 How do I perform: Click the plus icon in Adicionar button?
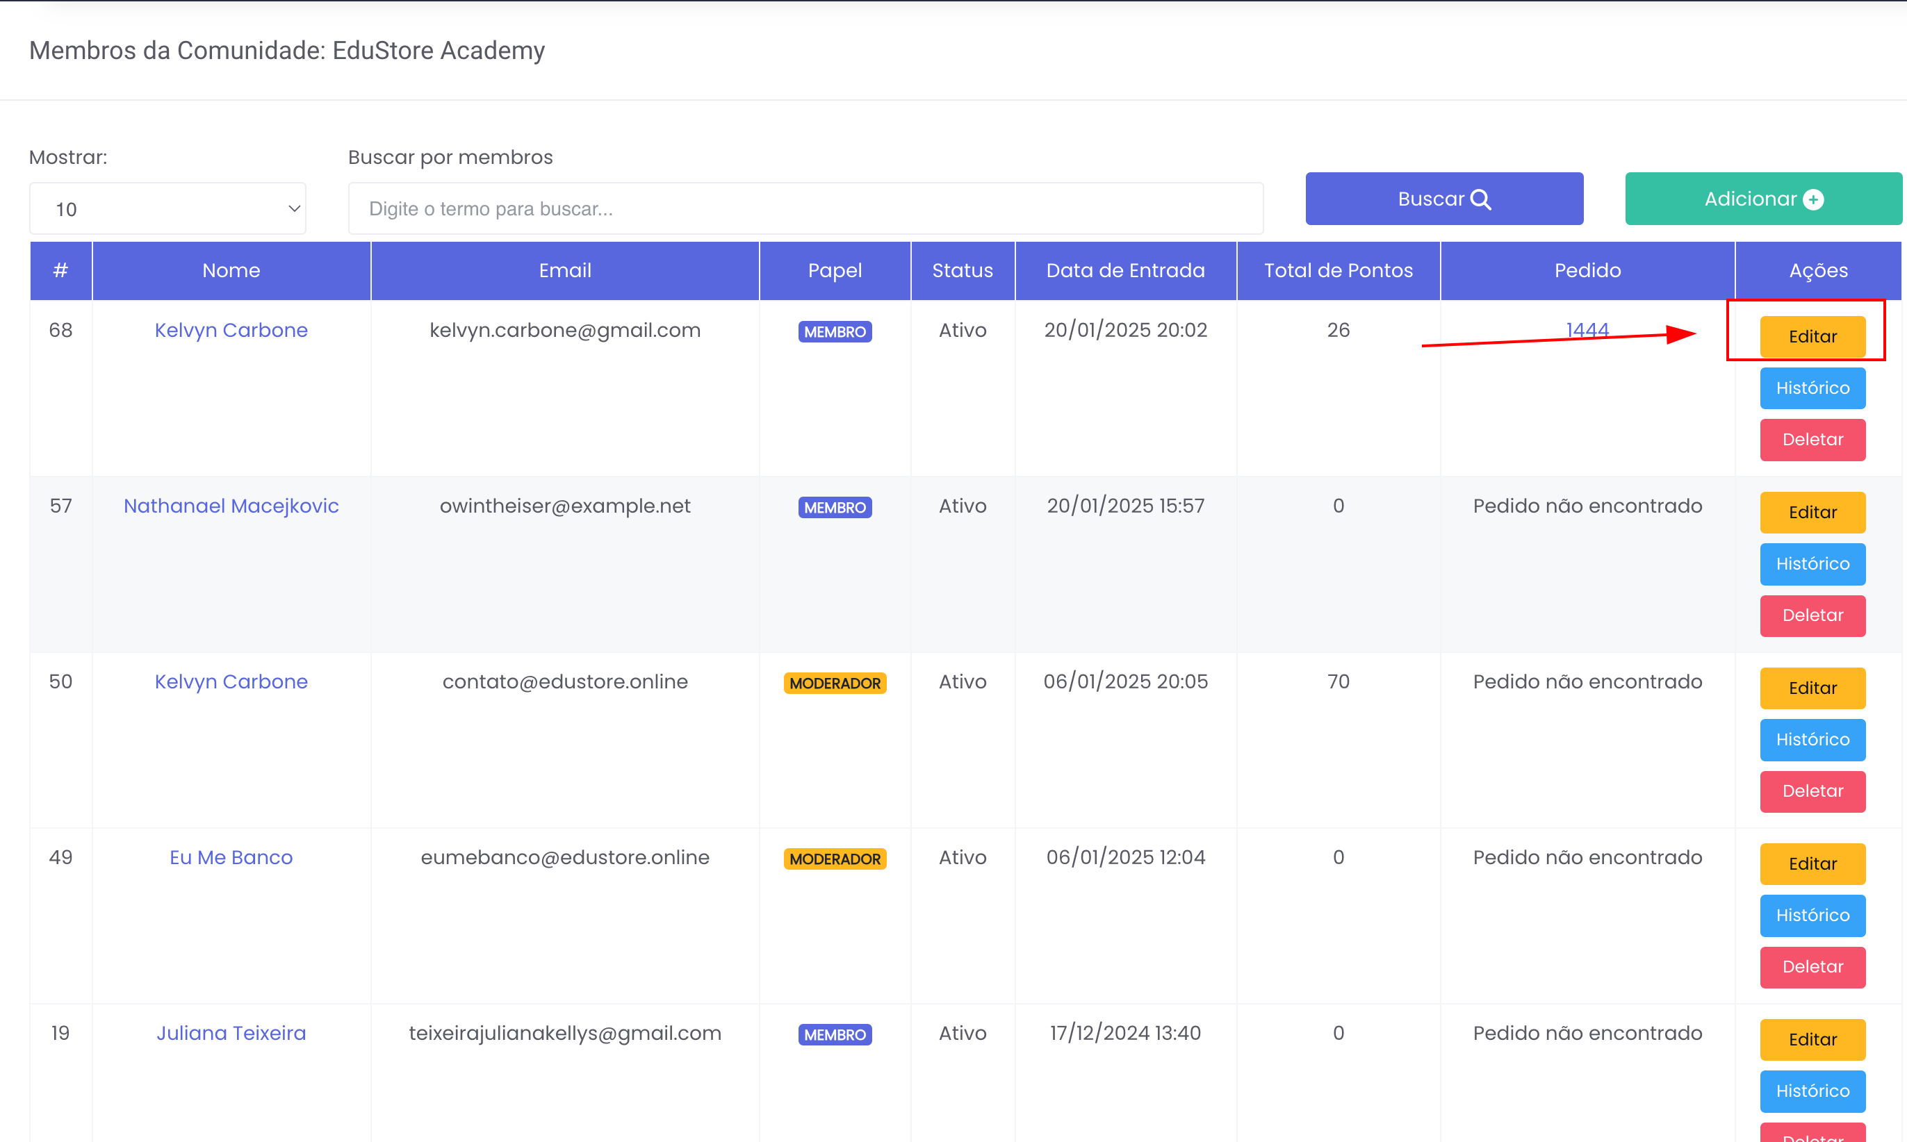[1813, 199]
